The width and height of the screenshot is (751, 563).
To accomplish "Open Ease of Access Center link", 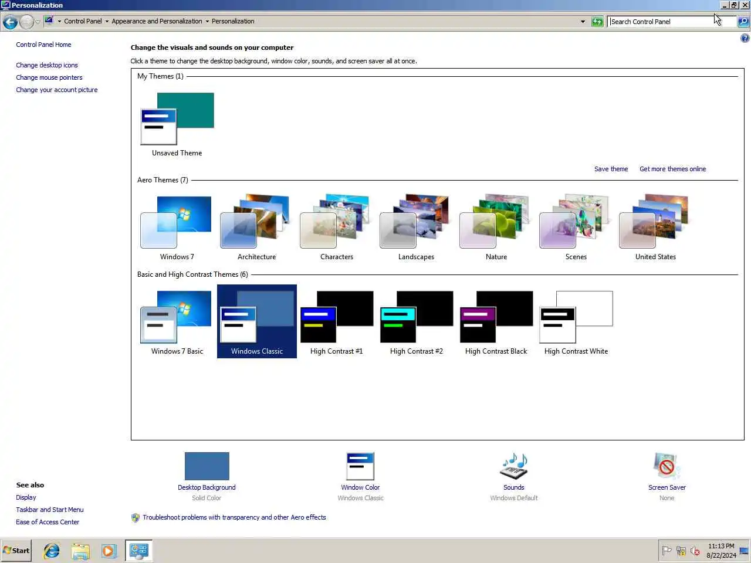I will pos(48,522).
